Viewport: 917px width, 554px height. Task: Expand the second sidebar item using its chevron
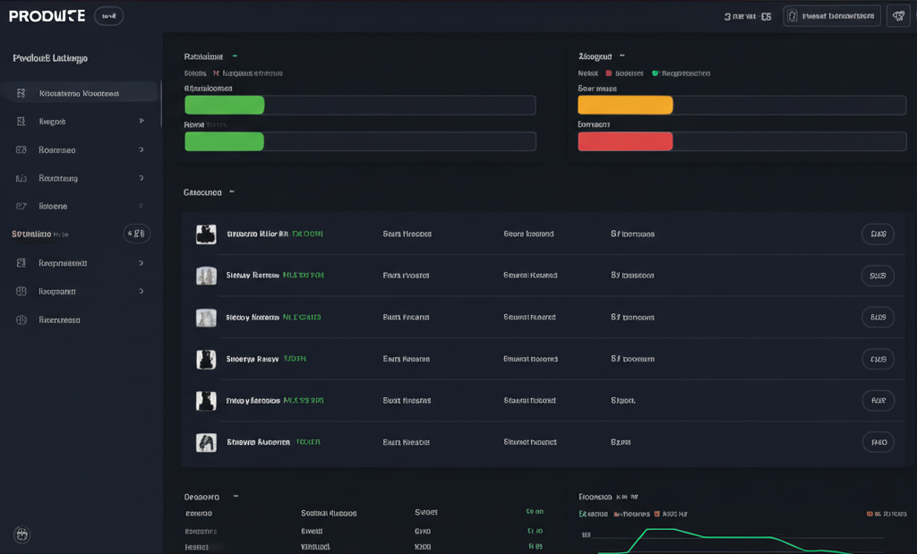pos(141,121)
